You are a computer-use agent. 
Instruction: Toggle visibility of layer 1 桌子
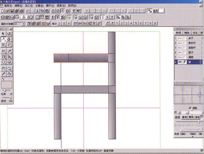point(180,38)
